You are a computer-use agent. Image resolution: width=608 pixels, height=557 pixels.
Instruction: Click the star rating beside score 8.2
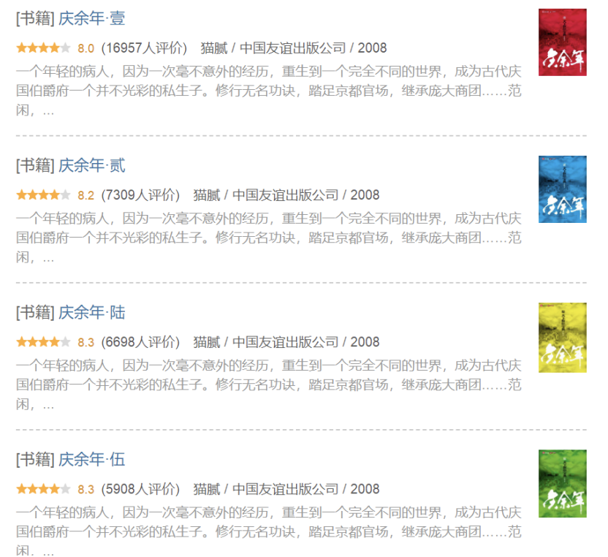click(x=43, y=195)
